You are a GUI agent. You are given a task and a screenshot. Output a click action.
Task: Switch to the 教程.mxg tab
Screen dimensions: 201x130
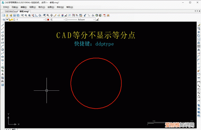tap(24, 12)
